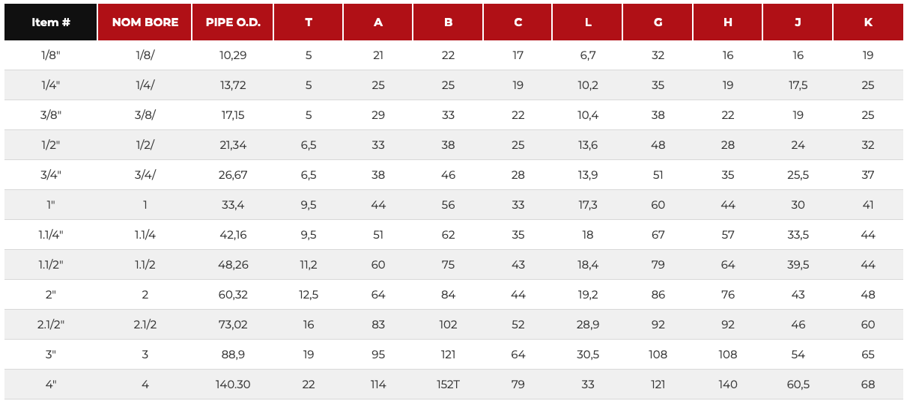Click the NOM BORE column header

pyautogui.click(x=145, y=22)
